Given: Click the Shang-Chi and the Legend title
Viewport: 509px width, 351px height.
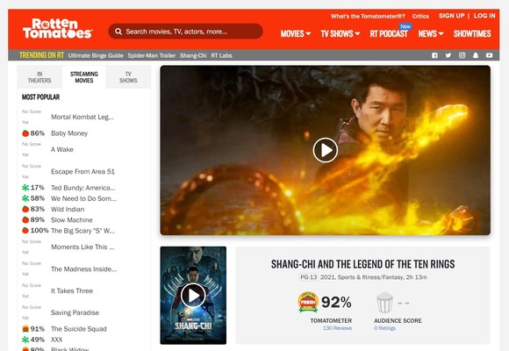Looking at the screenshot, I should 363,264.
